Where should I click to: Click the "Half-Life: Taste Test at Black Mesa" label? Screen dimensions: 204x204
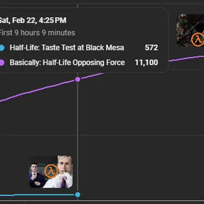tap(67, 48)
